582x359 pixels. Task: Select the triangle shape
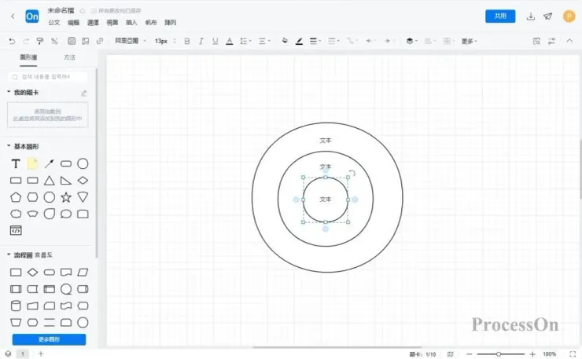[49, 181]
